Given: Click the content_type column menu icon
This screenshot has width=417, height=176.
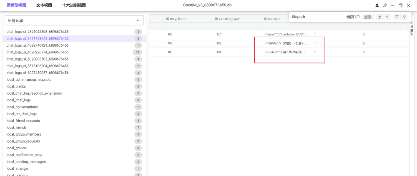Looking at the screenshot, I should [216, 19].
